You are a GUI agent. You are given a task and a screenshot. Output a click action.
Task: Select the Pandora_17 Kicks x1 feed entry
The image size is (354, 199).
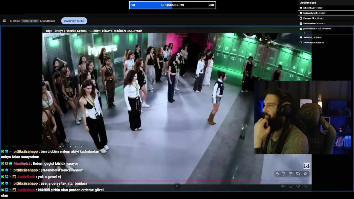(326, 18)
